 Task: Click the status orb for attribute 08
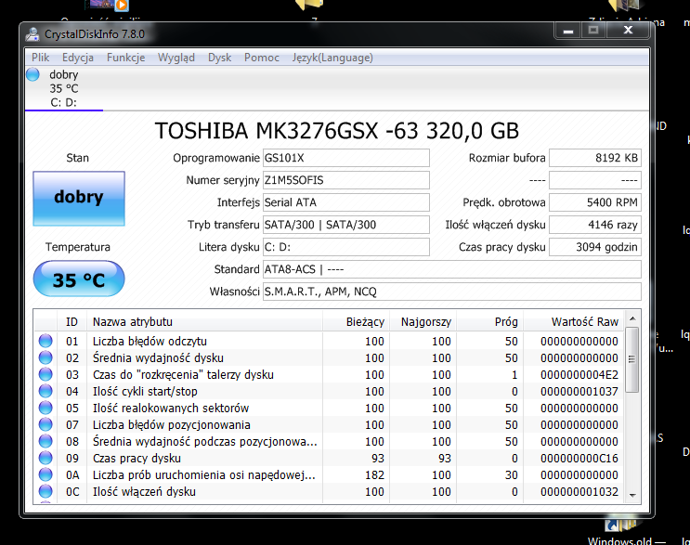coord(46,441)
